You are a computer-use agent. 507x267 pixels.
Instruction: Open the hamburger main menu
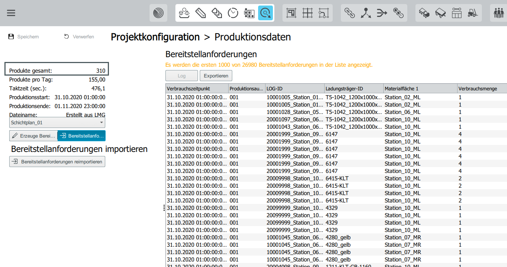(11, 13)
